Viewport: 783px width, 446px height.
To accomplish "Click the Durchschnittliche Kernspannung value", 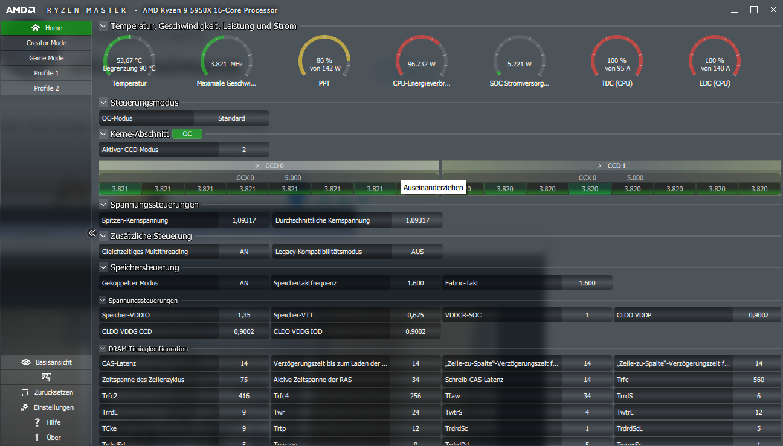I will coord(417,220).
